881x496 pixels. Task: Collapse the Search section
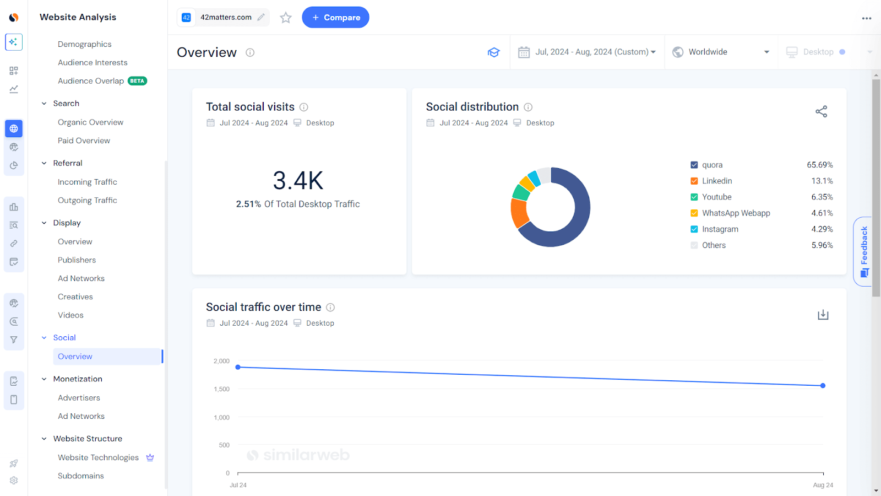pyautogui.click(x=44, y=104)
